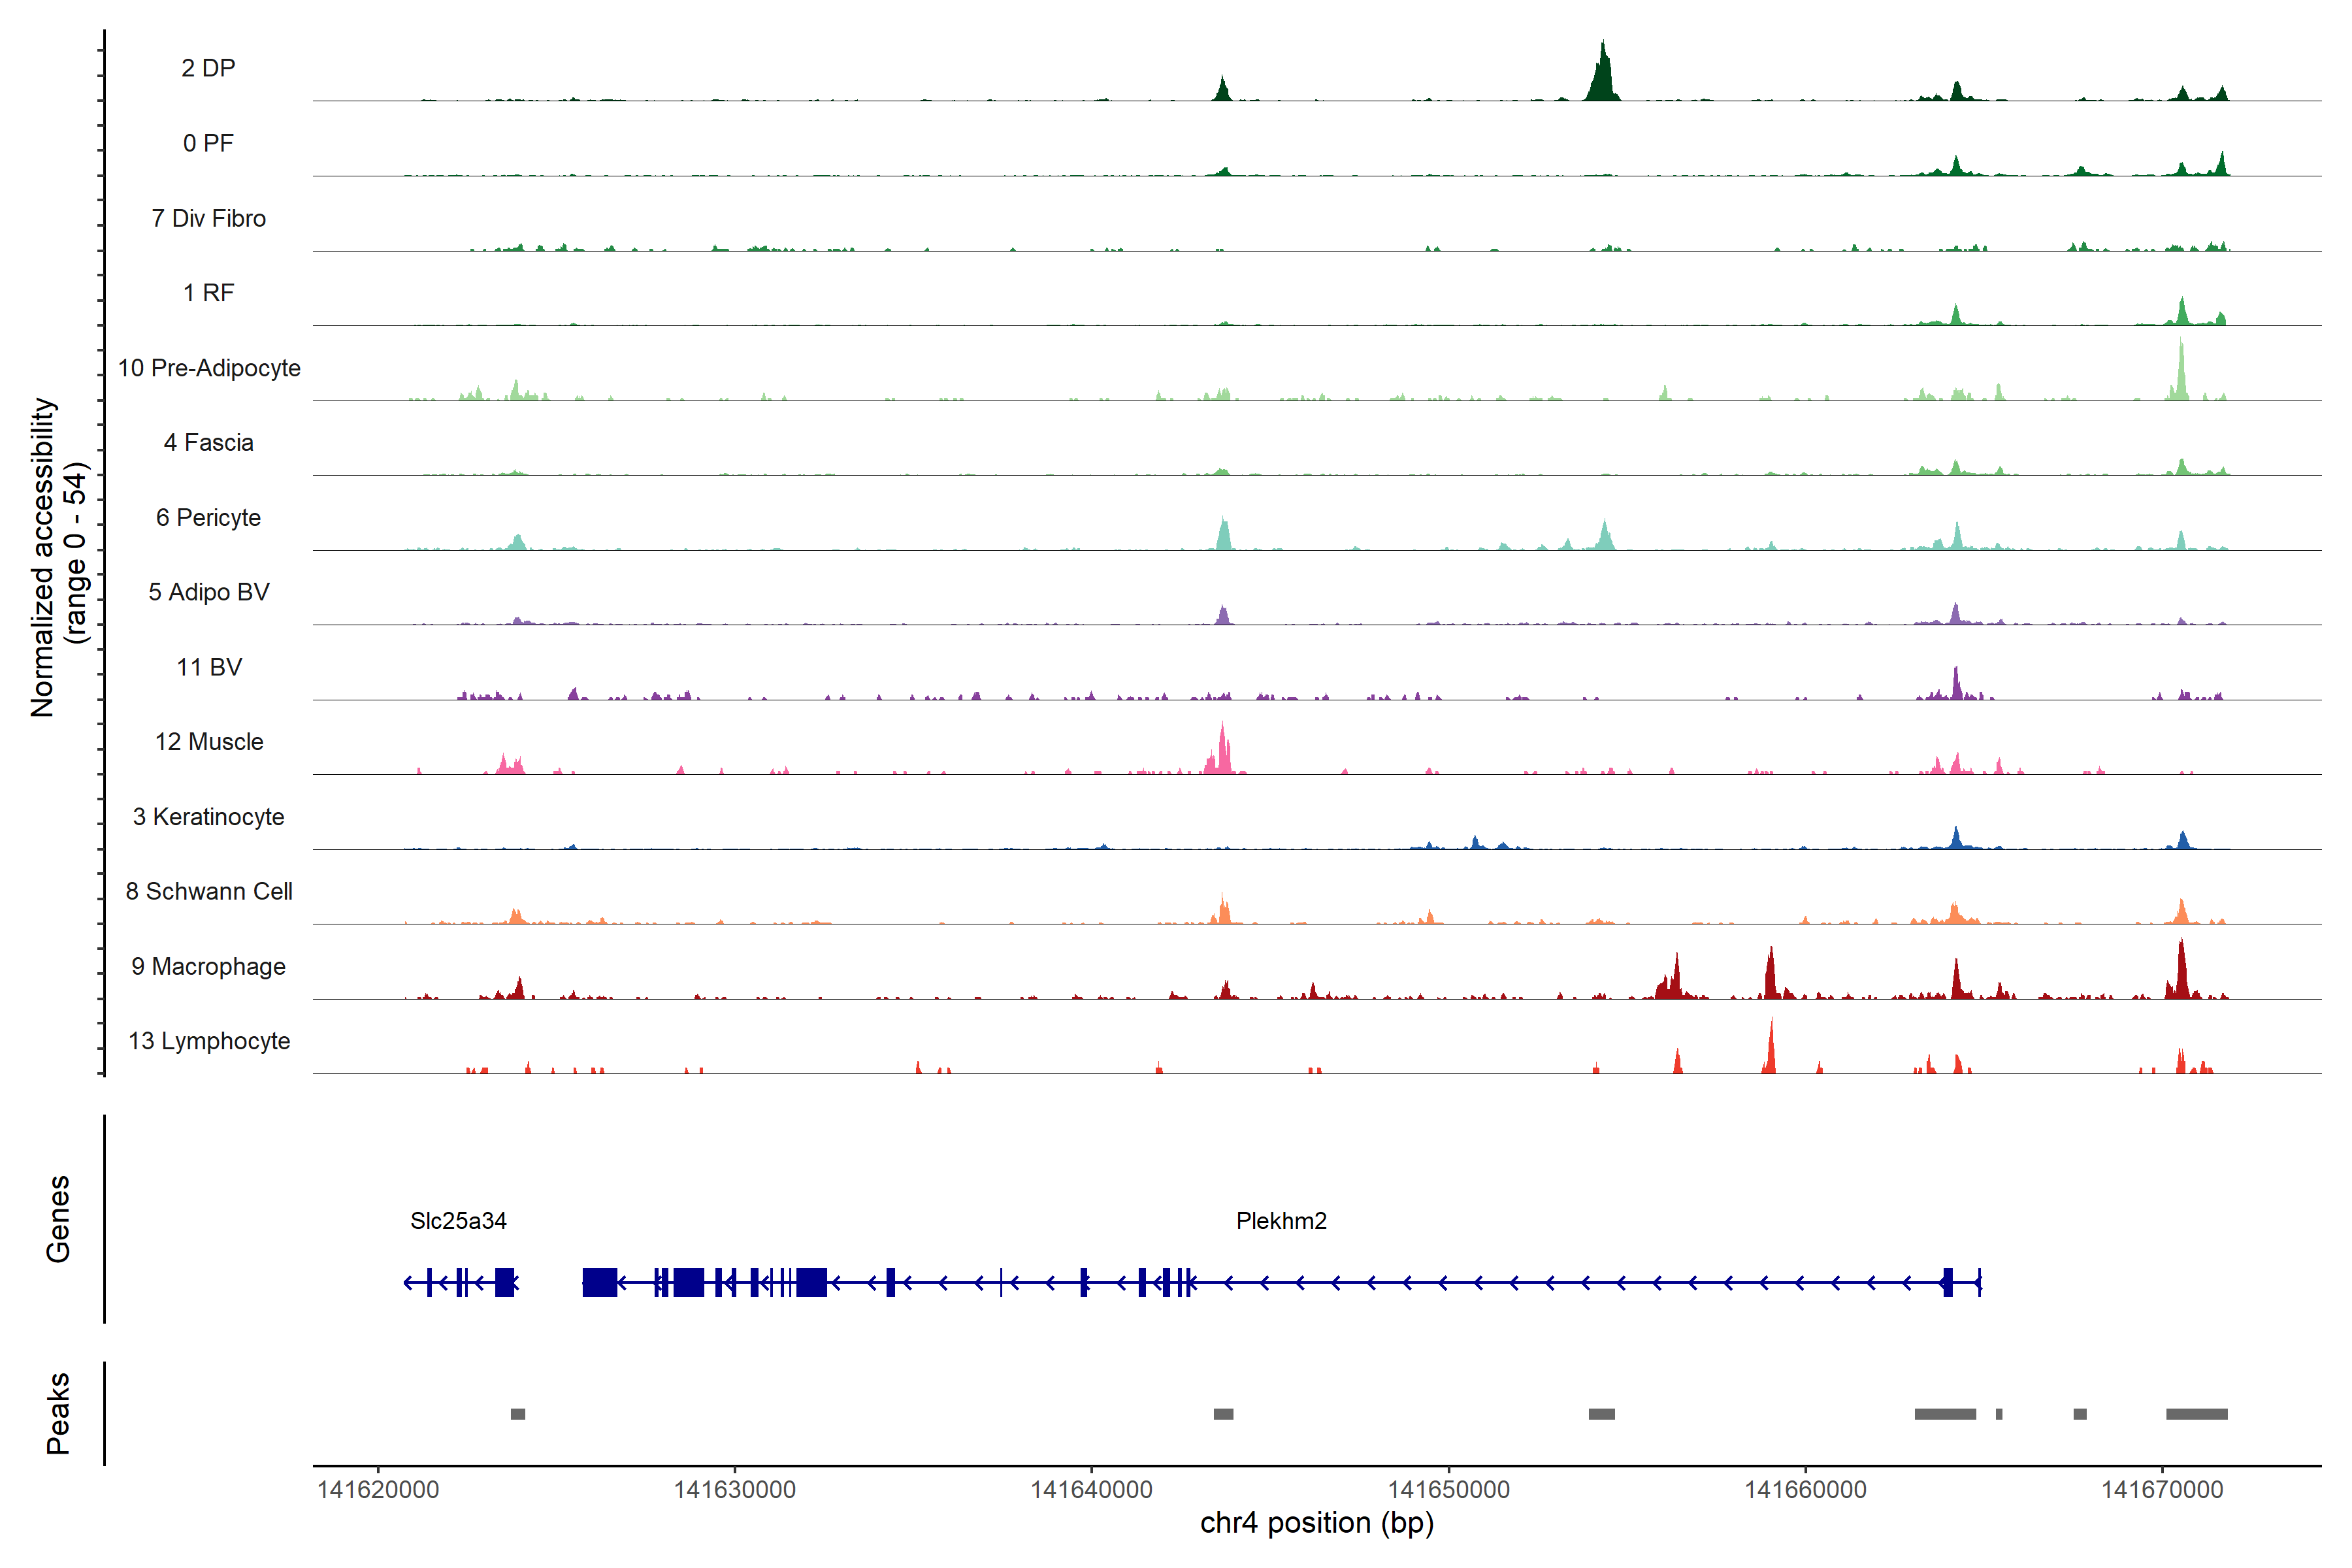Click the 2 DP track label

[x=208, y=68]
